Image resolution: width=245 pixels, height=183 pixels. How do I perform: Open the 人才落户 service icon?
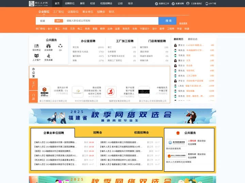[36, 56]
